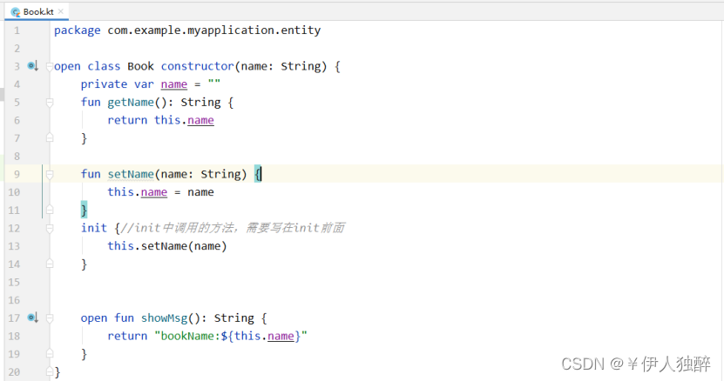Click underlined 'name' on line 10
This screenshot has height=381, width=724.
pos(153,192)
